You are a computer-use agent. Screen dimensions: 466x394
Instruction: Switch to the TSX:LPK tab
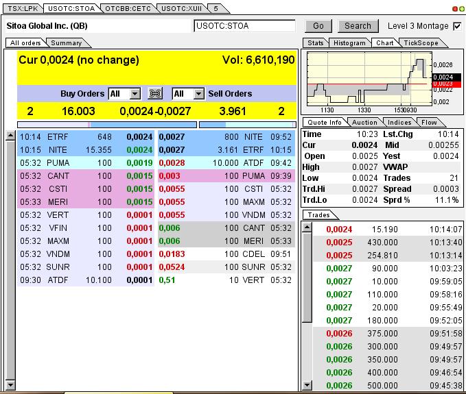pos(21,8)
